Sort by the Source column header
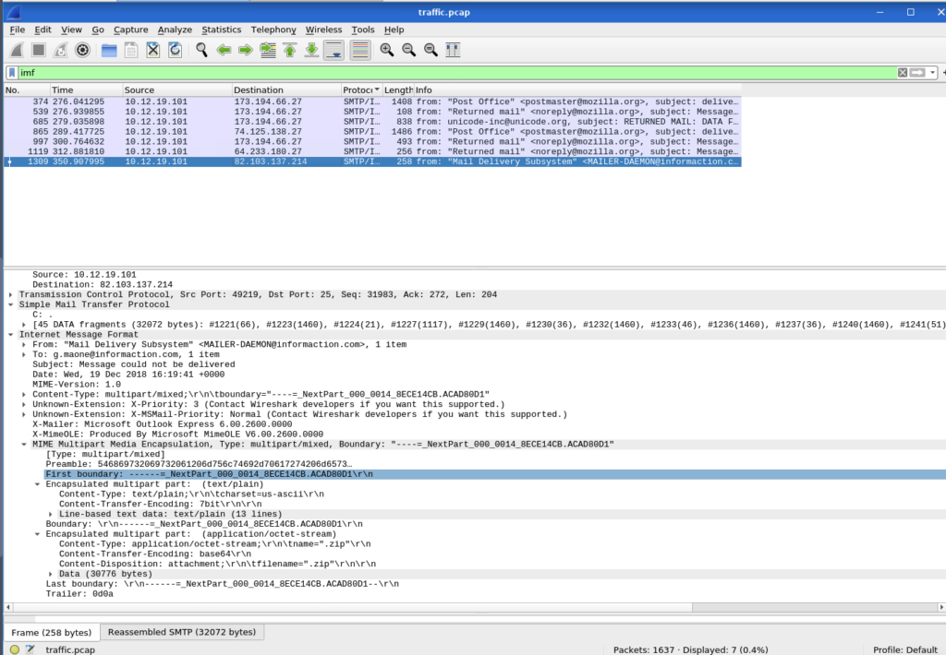 (177, 89)
